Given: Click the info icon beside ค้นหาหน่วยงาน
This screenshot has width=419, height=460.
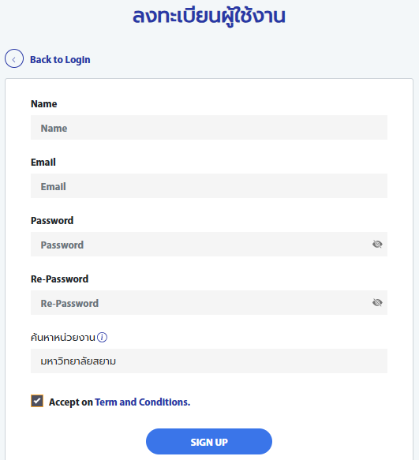Looking at the screenshot, I should [x=102, y=338].
